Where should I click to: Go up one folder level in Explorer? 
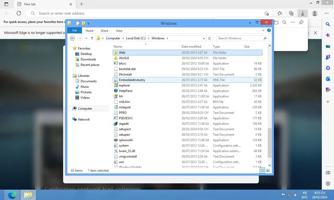pos(92,38)
